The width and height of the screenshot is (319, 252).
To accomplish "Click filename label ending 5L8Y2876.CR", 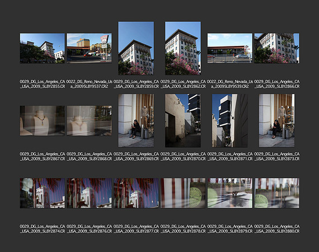I will tap(90, 229).
